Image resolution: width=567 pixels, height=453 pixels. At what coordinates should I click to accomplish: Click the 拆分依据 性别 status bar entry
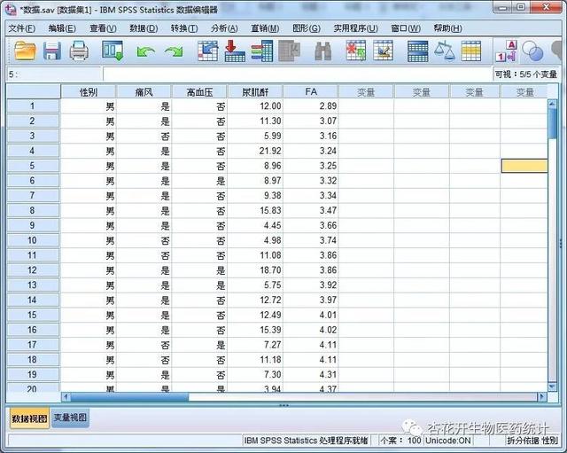532,441
